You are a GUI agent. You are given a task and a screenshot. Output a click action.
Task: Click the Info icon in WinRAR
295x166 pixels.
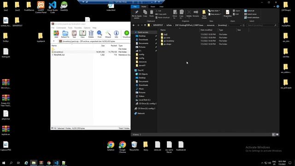[116, 34]
